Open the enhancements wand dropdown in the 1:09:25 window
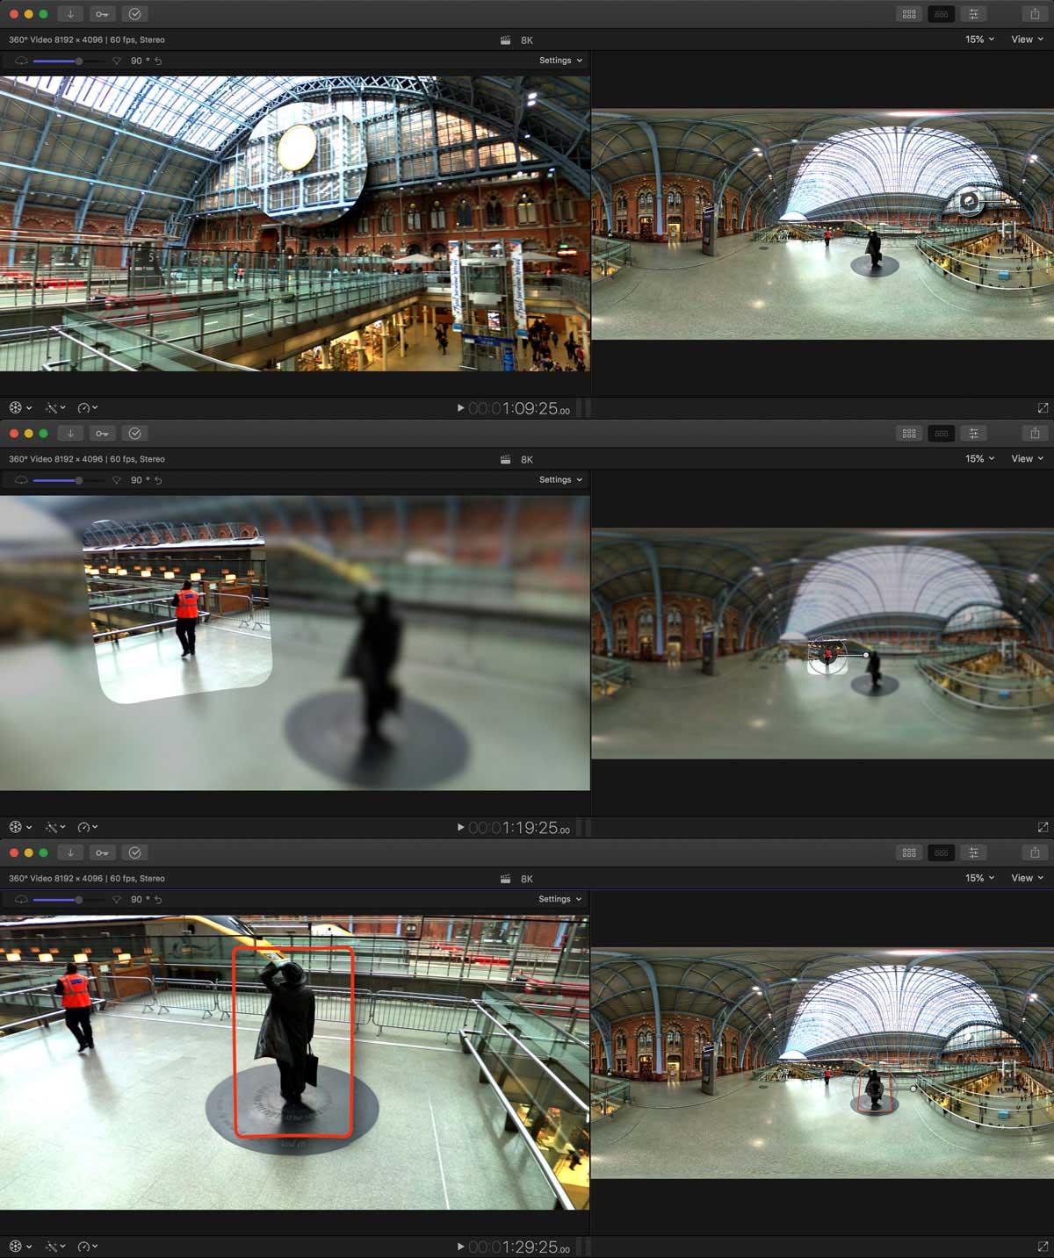Screen dimensions: 1054x1258 click(x=55, y=408)
